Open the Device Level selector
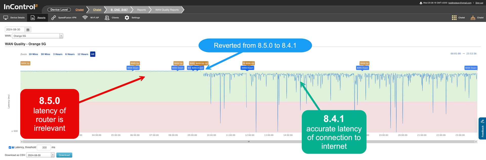 click(x=59, y=10)
